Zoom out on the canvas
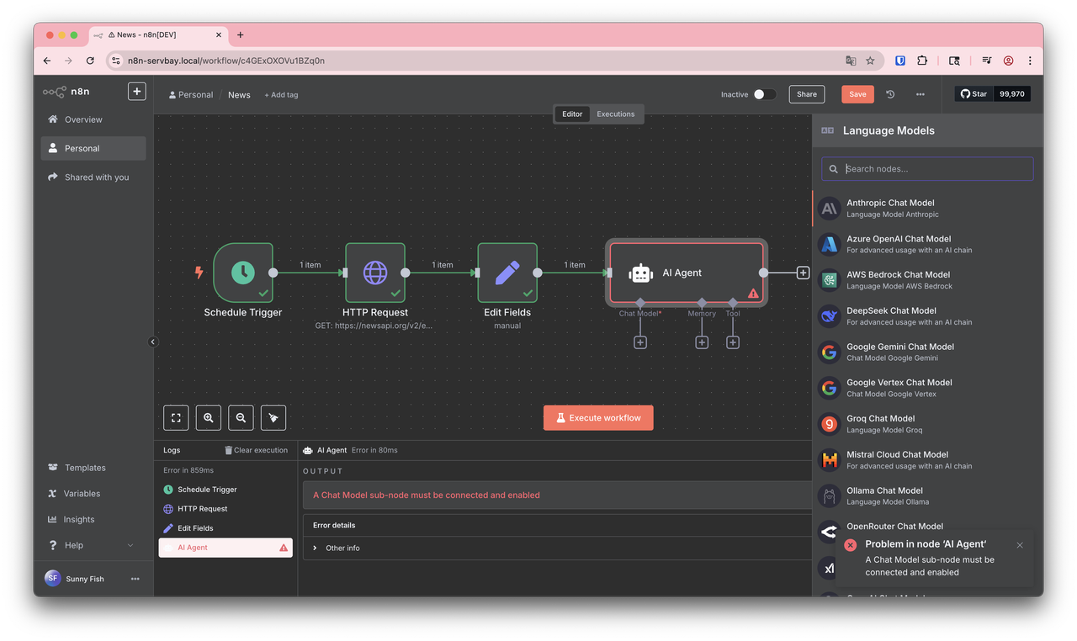The height and width of the screenshot is (641, 1077). (x=241, y=417)
